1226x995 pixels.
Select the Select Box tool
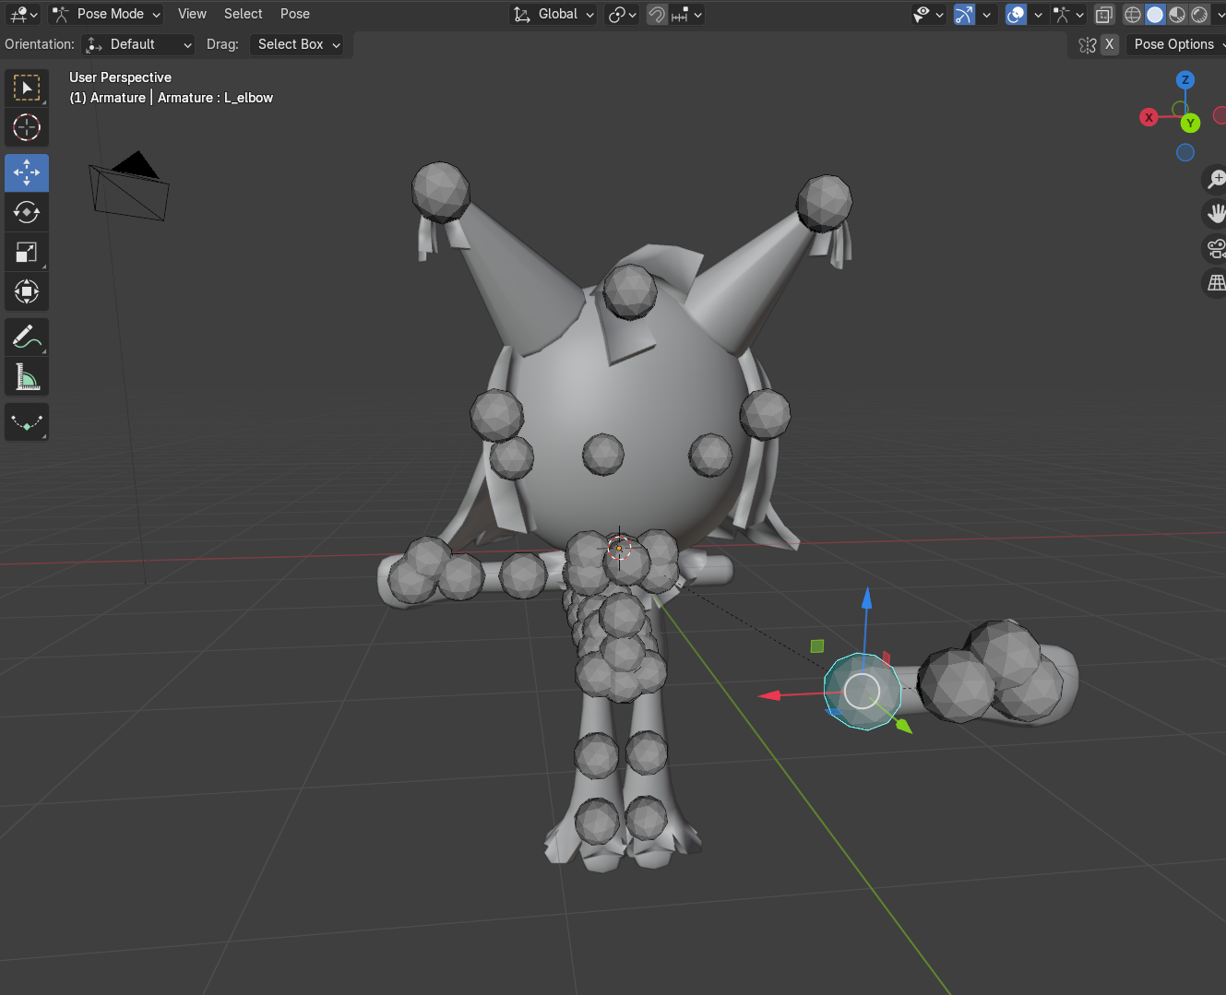coord(27,89)
